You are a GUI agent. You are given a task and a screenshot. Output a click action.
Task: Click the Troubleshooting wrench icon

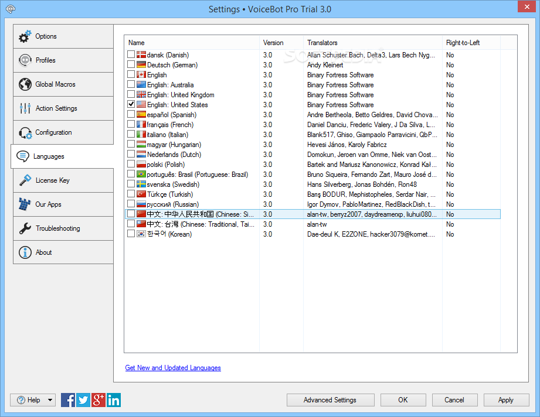pyautogui.click(x=25, y=228)
